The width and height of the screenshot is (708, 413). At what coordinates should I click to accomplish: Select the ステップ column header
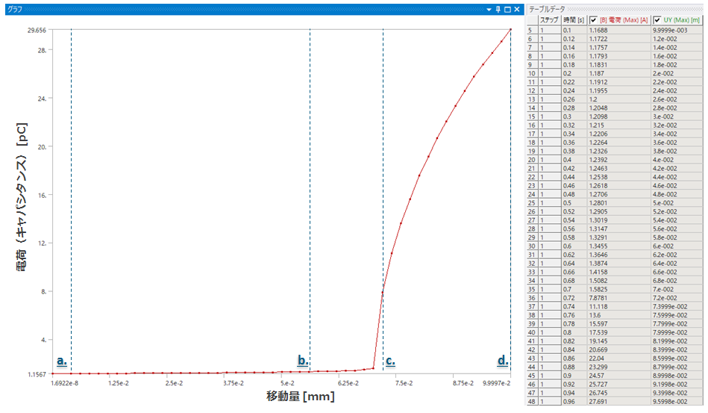[x=550, y=20]
